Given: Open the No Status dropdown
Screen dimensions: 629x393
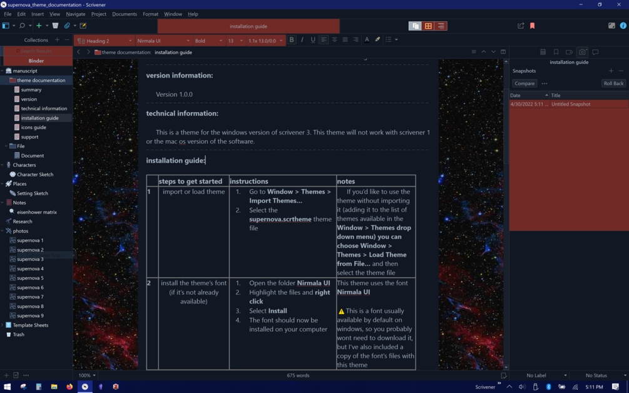Looking at the screenshot, I should [606, 375].
